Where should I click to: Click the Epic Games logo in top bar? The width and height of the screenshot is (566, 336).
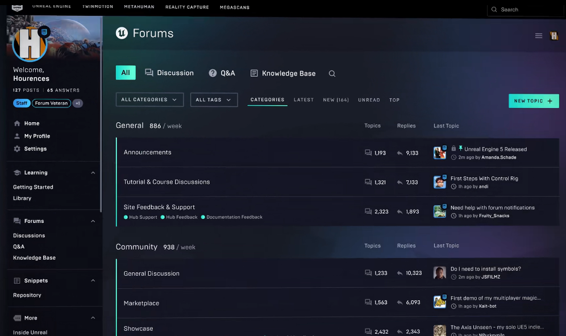click(x=17, y=7)
